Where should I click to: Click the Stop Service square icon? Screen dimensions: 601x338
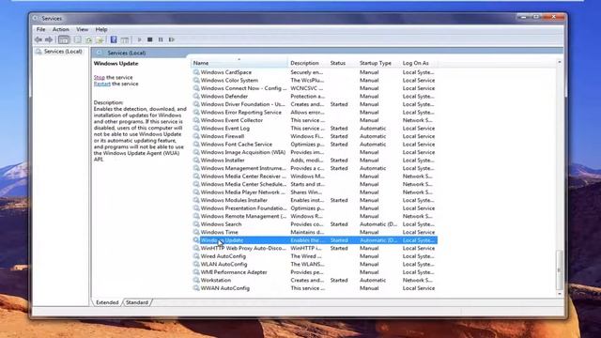(x=150, y=39)
